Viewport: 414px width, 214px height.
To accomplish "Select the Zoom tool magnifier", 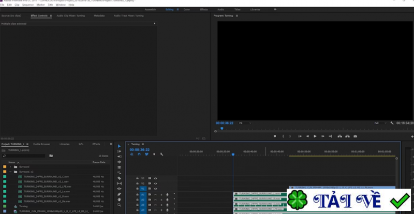I will click(119, 205).
